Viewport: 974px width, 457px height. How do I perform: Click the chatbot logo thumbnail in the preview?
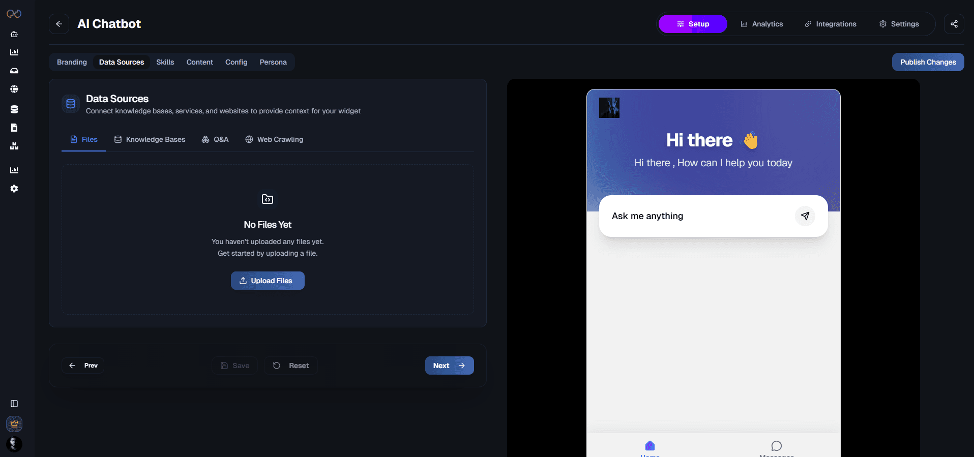(x=609, y=108)
